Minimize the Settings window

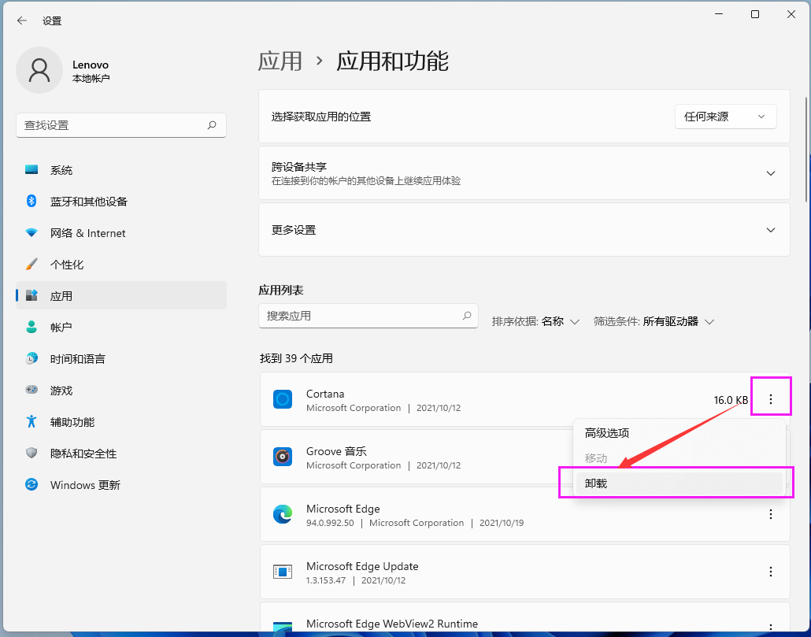pyautogui.click(x=719, y=14)
